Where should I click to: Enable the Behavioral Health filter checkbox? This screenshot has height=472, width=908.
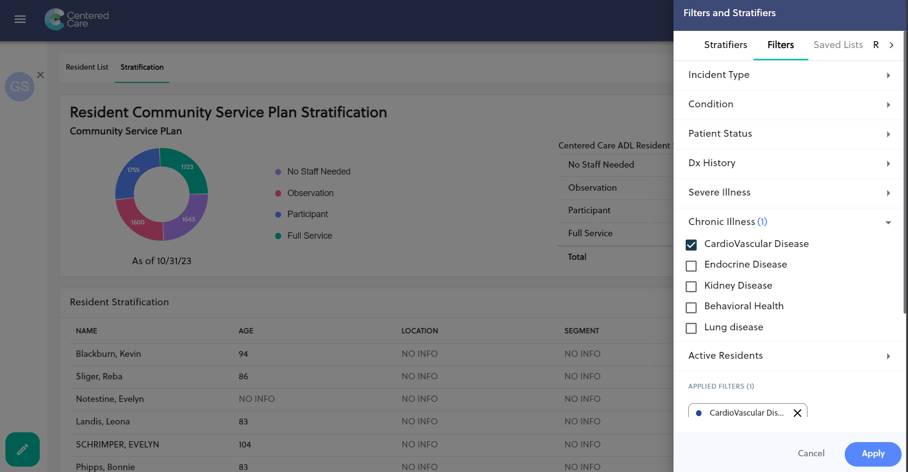[691, 307]
